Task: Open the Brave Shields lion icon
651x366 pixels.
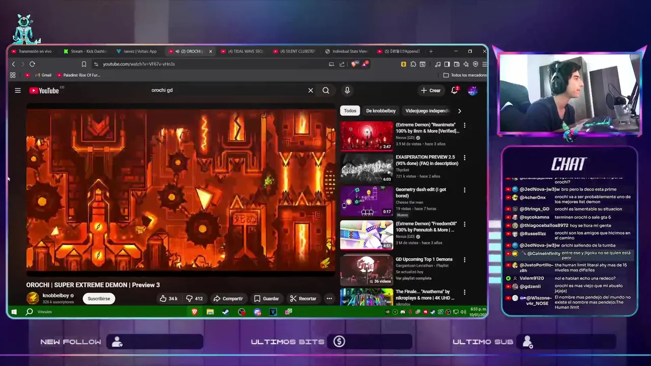Action: pos(354,64)
